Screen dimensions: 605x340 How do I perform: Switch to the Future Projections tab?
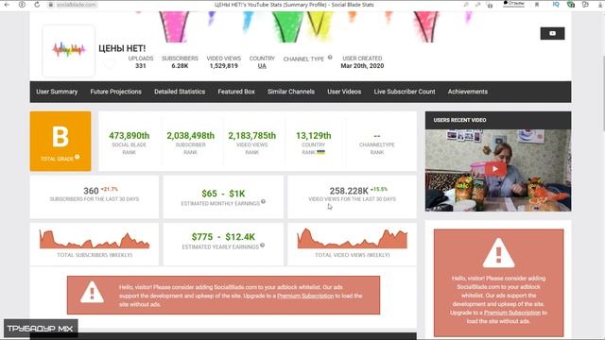coord(115,92)
